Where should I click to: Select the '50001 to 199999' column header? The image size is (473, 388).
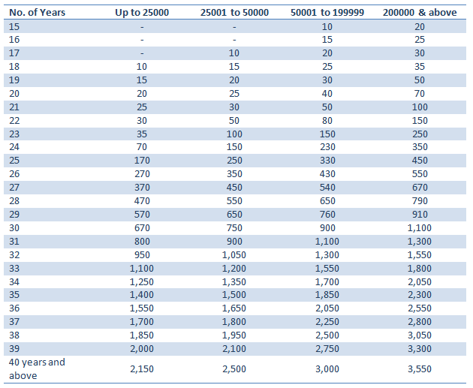[x=327, y=13]
